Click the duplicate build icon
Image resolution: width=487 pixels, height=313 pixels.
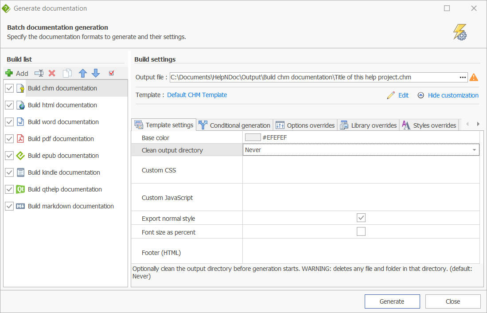[x=67, y=73]
